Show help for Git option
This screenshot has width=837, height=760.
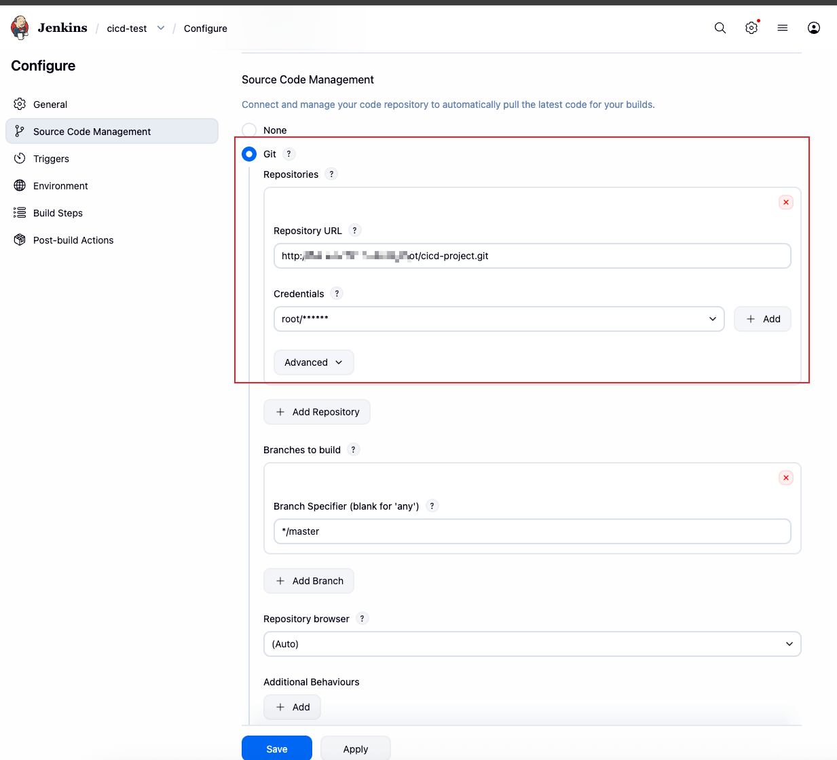289,154
